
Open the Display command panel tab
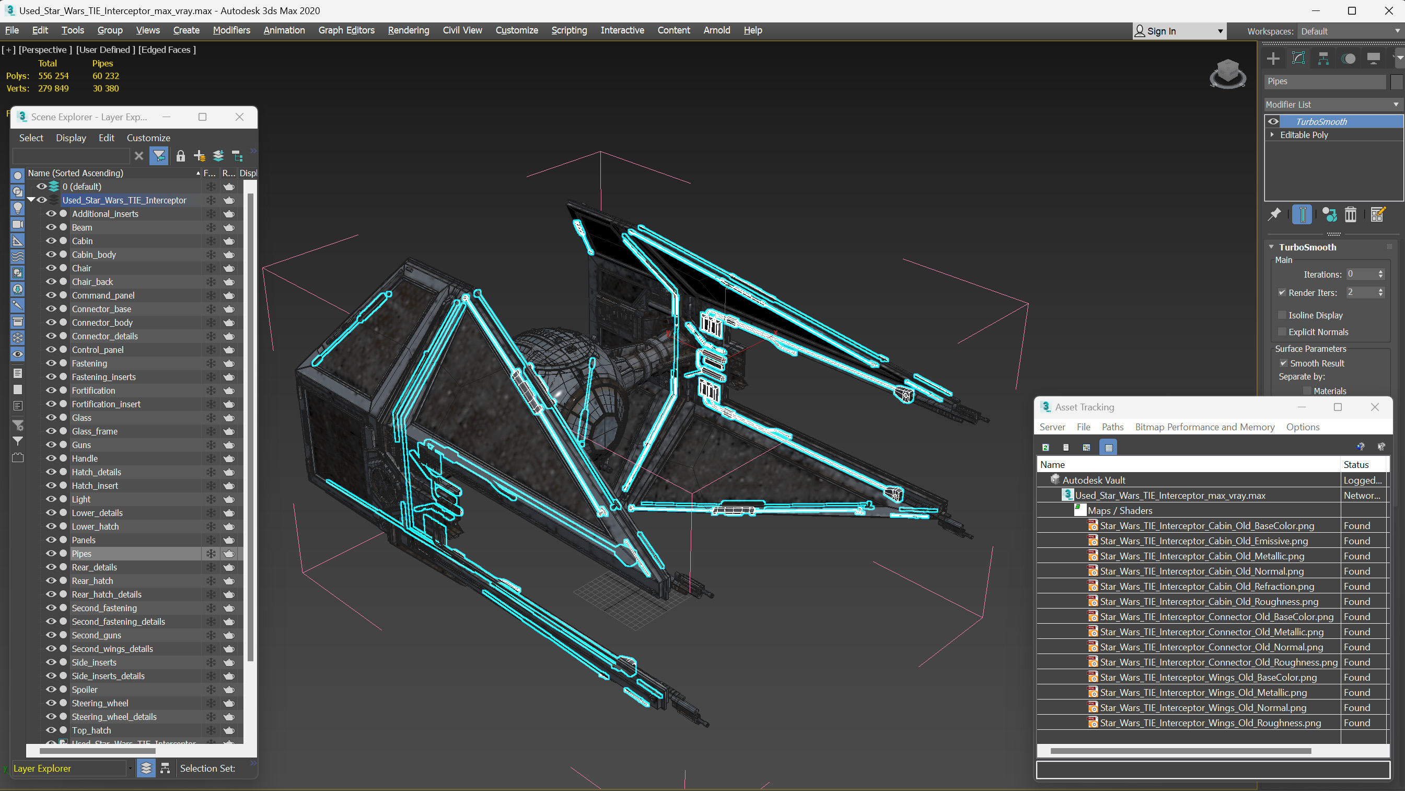(1373, 59)
